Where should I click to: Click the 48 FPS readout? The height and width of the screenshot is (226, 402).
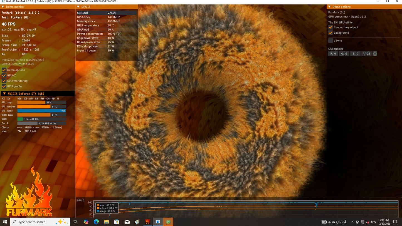point(9,24)
